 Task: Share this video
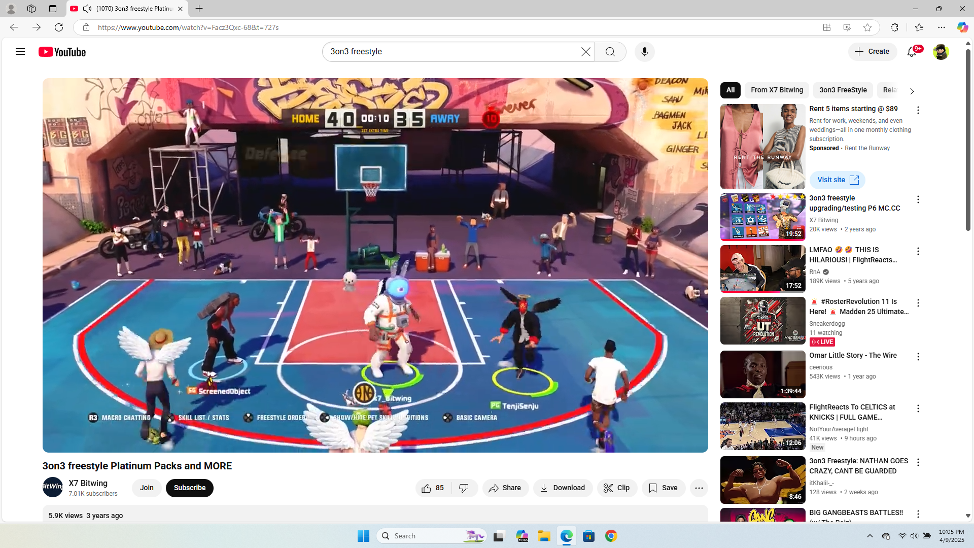(x=505, y=488)
